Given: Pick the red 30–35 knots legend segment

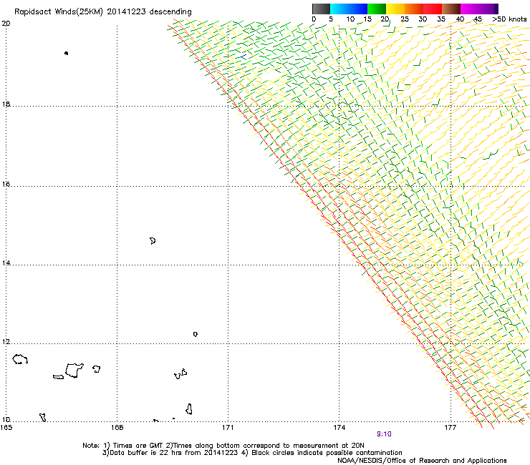Looking at the screenshot, I should click(433, 9).
